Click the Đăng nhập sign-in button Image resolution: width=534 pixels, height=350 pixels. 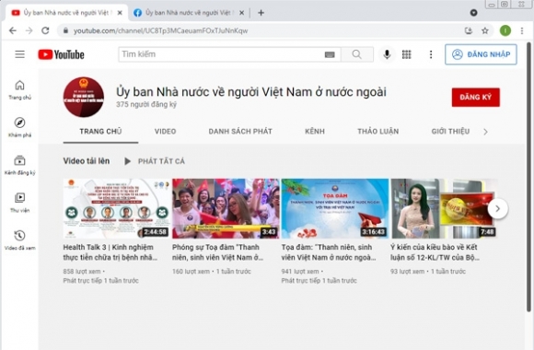[481, 54]
